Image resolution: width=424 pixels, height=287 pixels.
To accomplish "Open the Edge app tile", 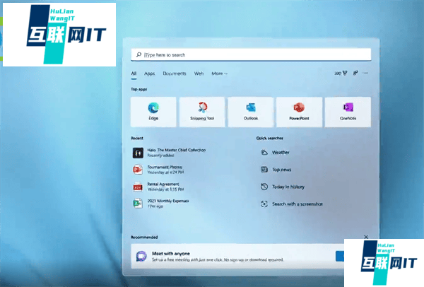I will tap(153, 111).
